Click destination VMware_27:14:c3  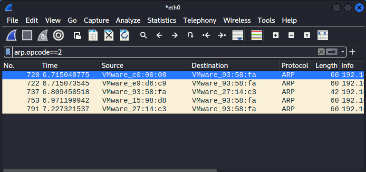point(224,92)
